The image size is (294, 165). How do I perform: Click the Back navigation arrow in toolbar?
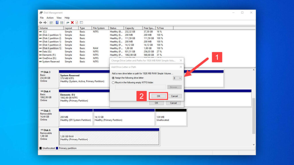pos(40,22)
